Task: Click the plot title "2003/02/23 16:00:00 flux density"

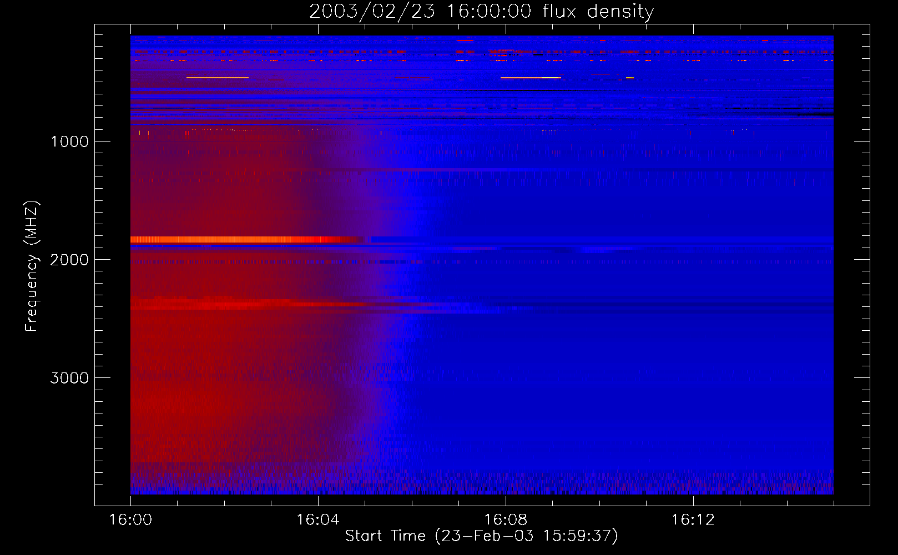Action: point(481,11)
